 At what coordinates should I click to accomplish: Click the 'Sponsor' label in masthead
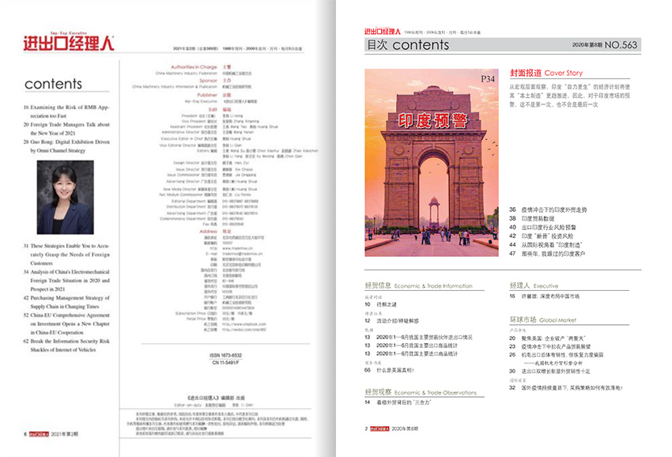208,81
